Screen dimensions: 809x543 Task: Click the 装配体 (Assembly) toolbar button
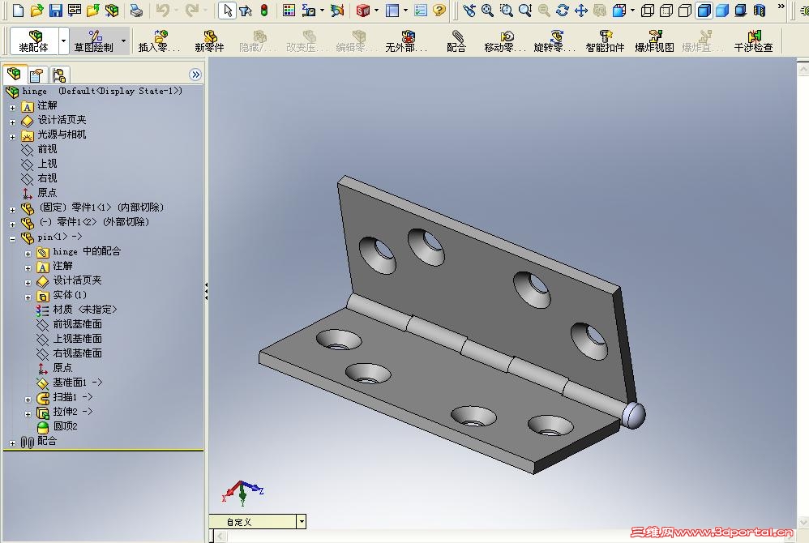coord(34,41)
